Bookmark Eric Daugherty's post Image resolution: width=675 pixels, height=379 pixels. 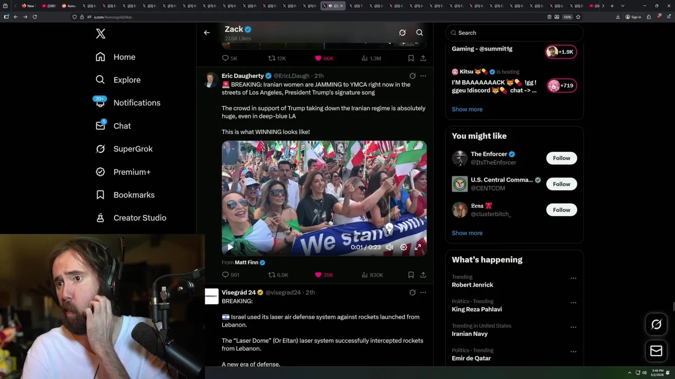(x=411, y=275)
